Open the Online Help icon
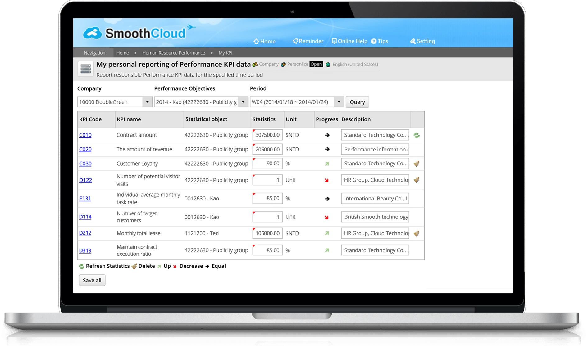This screenshot has height=346, width=588. (334, 41)
